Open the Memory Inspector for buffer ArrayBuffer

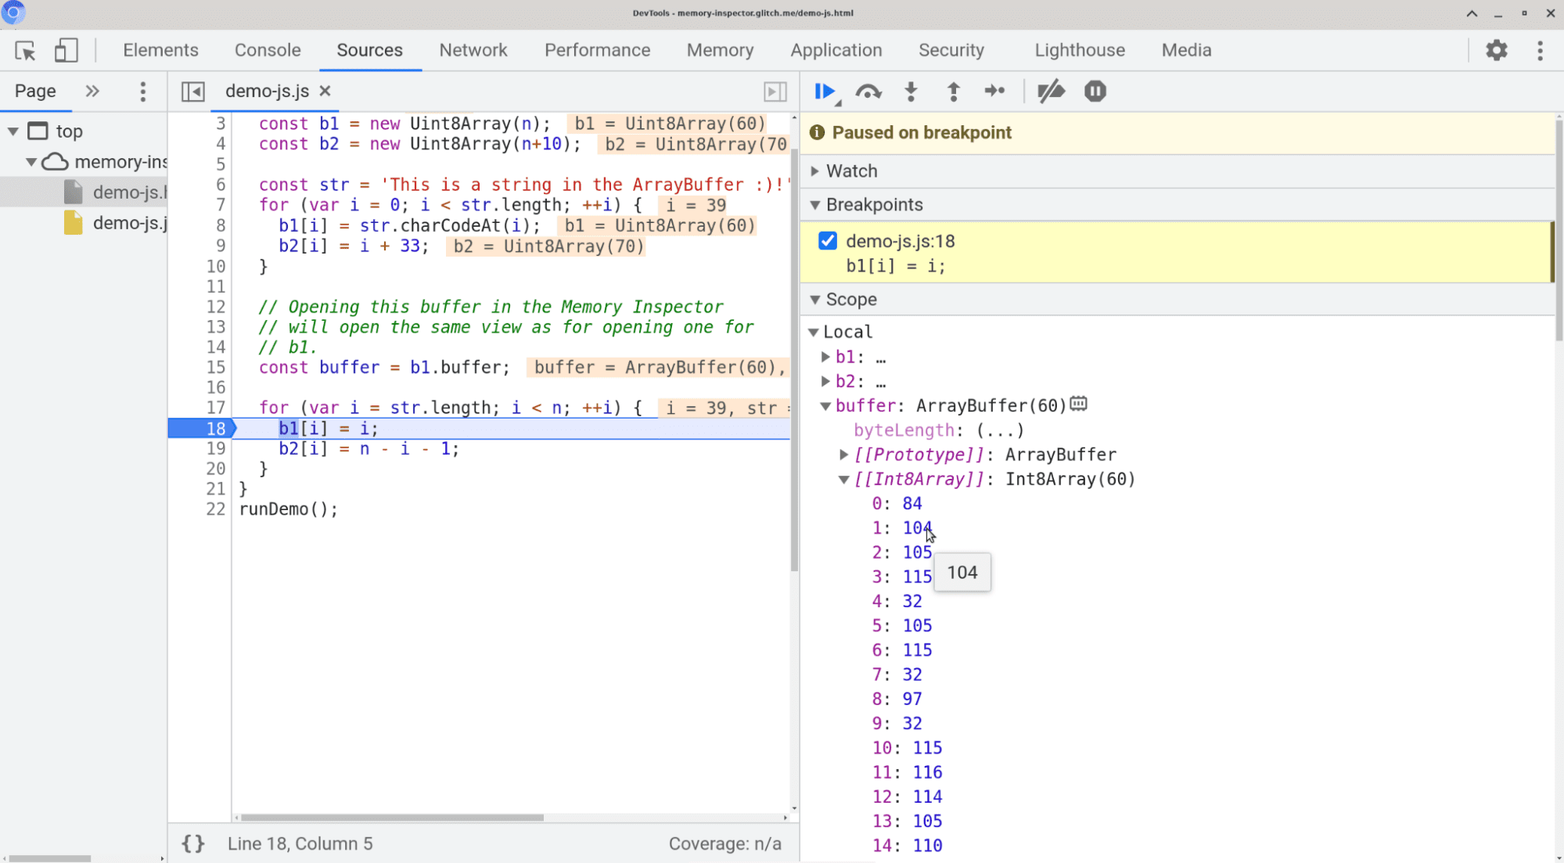pos(1077,405)
